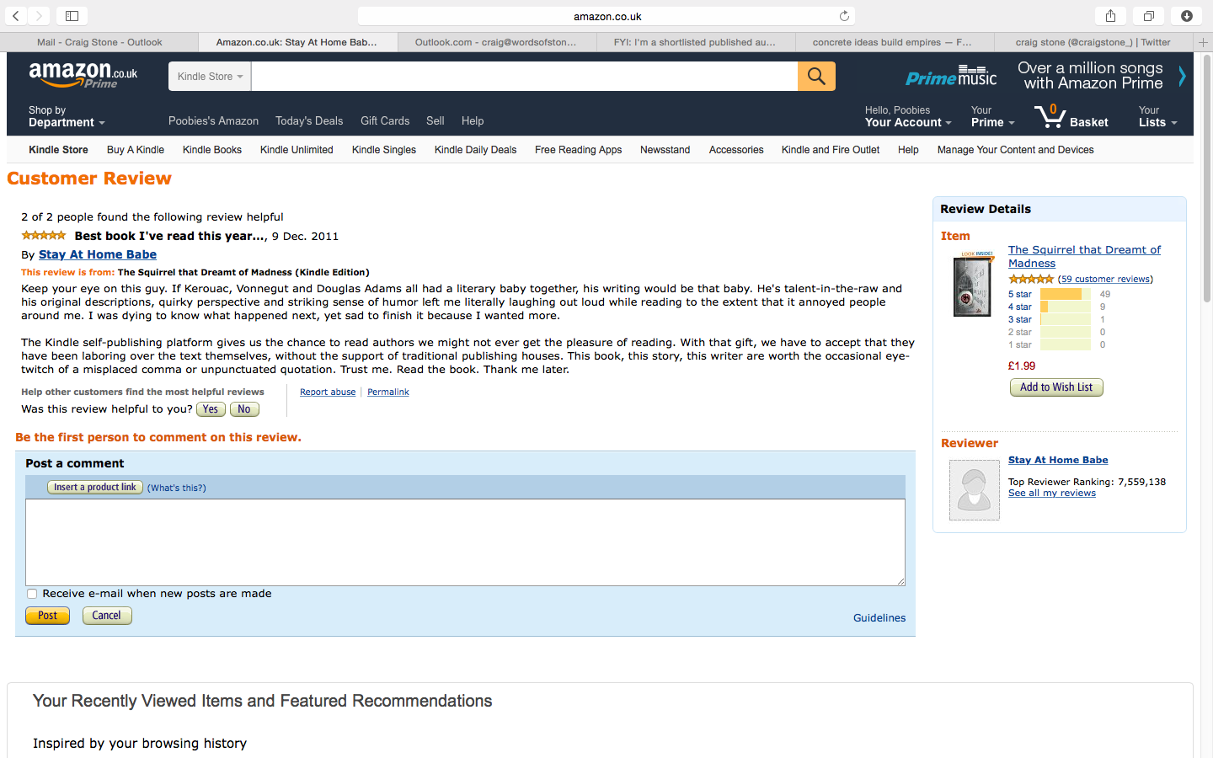This screenshot has height=758, width=1213.
Task: Switch to the Mail - Craig Stone - Outlook tab
Action: pos(99,42)
